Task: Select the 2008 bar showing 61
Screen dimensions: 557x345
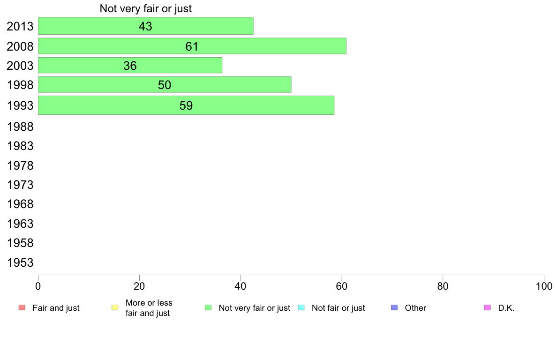Action: pyautogui.click(x=192, y=46)
